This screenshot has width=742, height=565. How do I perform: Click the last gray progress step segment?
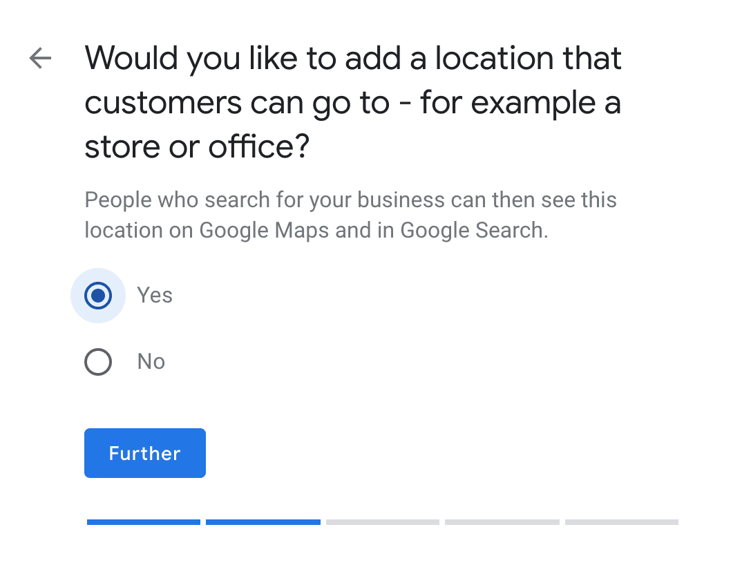click(621, 522)
